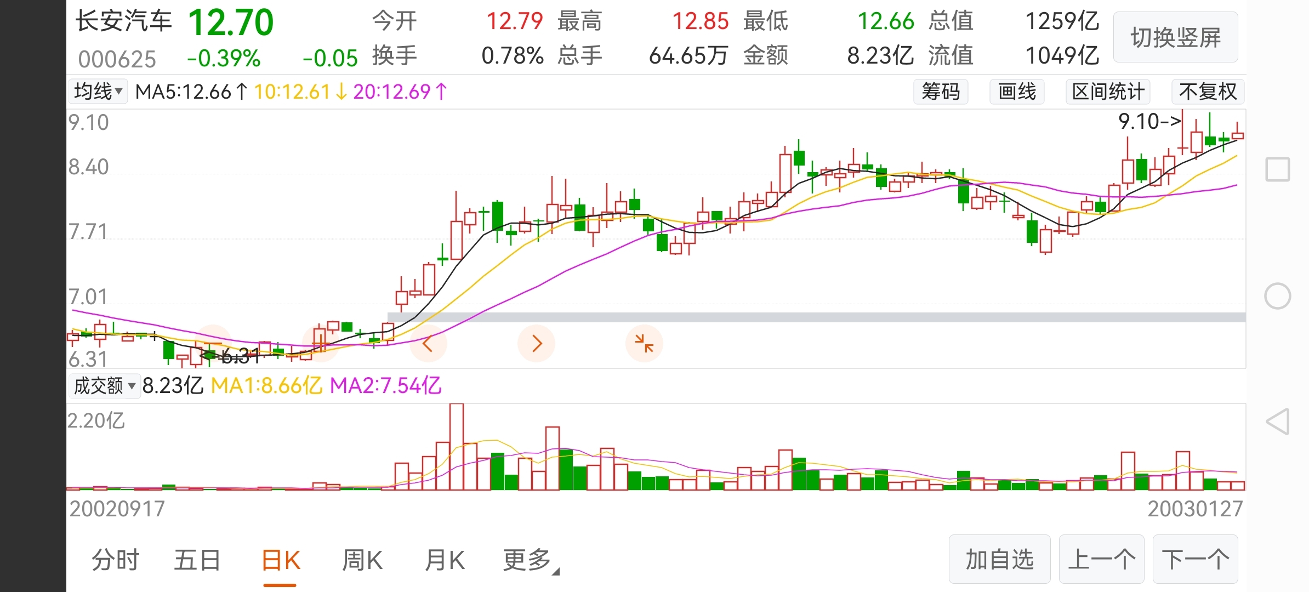Tap the Android home circle button

(x=1277, y=297)
